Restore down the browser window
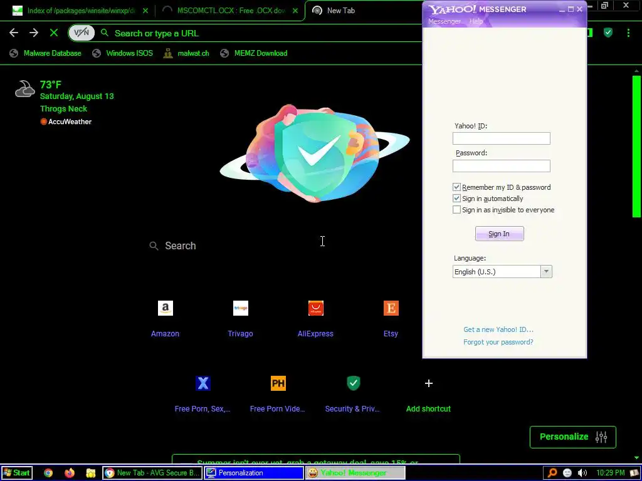642x481 pixels. click(x=604, y=5)
